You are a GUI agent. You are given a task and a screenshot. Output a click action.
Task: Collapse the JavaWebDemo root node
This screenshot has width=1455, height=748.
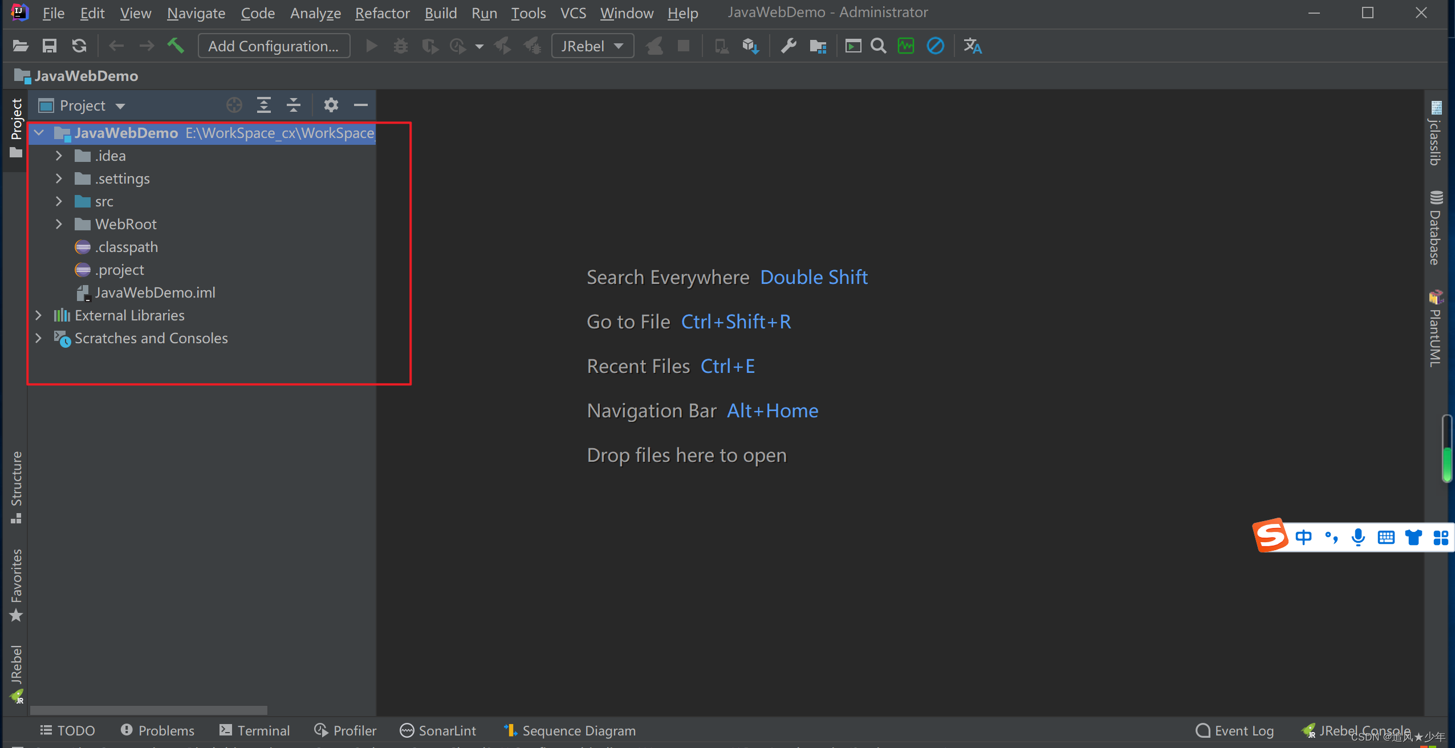coord(39,133)
